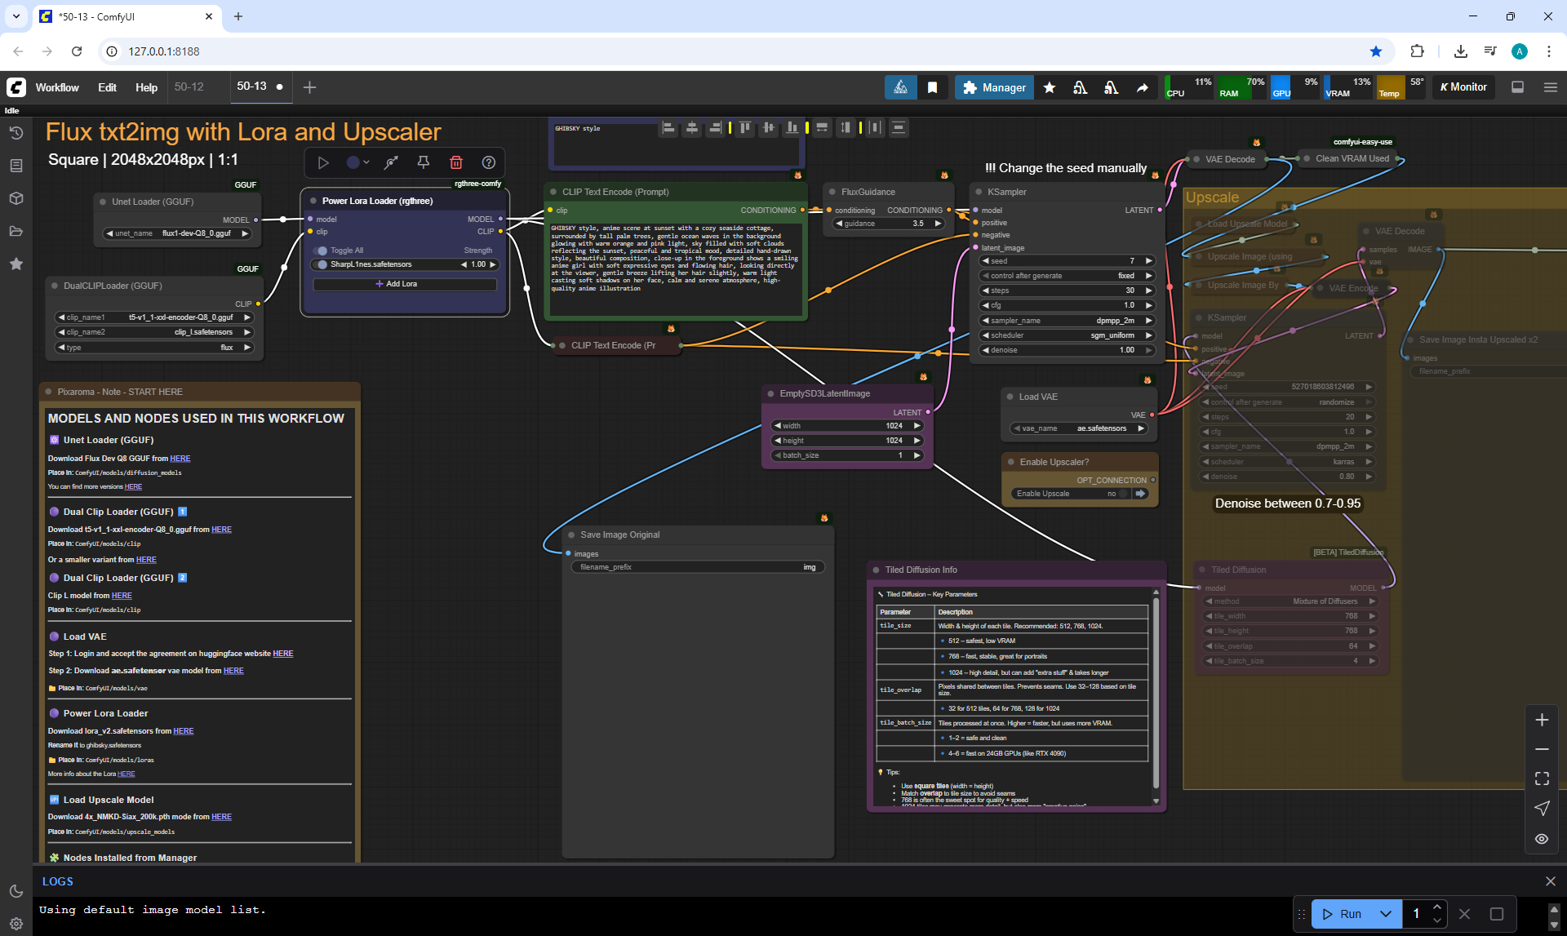Align selected nodes to left edge

click(668, 127)
